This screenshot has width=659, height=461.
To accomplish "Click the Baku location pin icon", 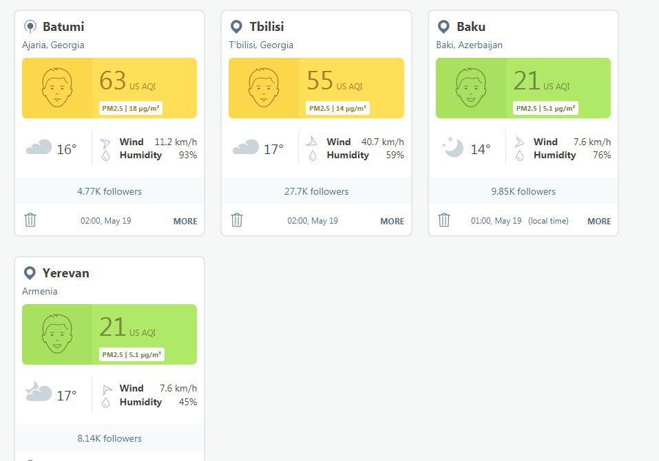I will pos(444,27).
